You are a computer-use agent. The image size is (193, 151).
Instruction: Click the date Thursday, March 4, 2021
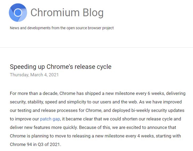pyautogui.click(x=34, y=75)
